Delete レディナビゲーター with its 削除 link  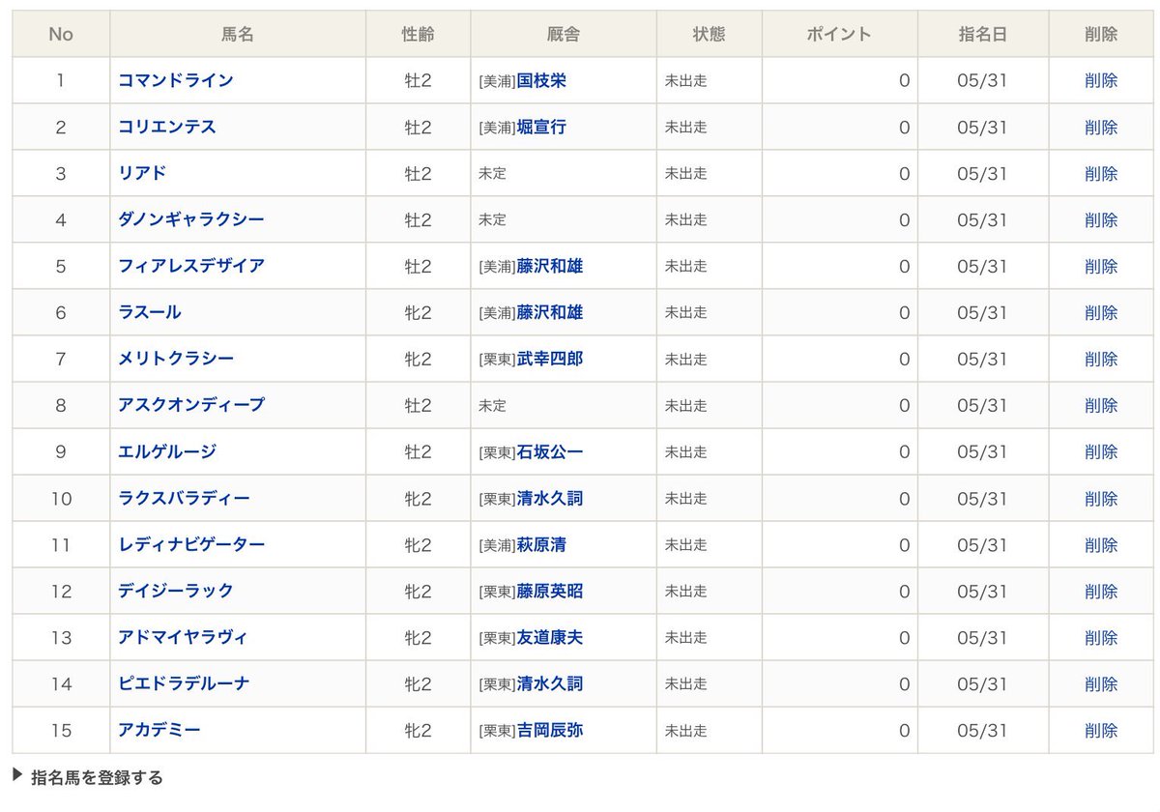click(x=1101, y=544)
